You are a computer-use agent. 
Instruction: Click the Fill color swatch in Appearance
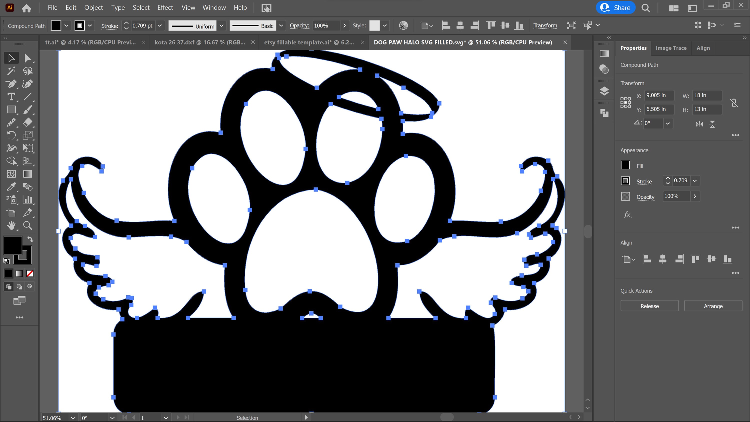point(625,165)
